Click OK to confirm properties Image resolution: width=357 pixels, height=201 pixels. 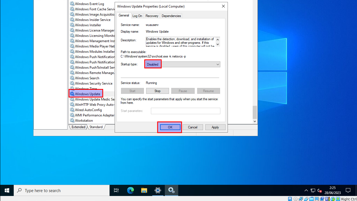[170, 127]
